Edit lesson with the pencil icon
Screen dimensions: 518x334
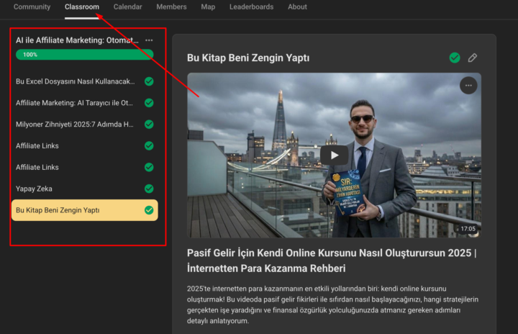coord(473,58)
